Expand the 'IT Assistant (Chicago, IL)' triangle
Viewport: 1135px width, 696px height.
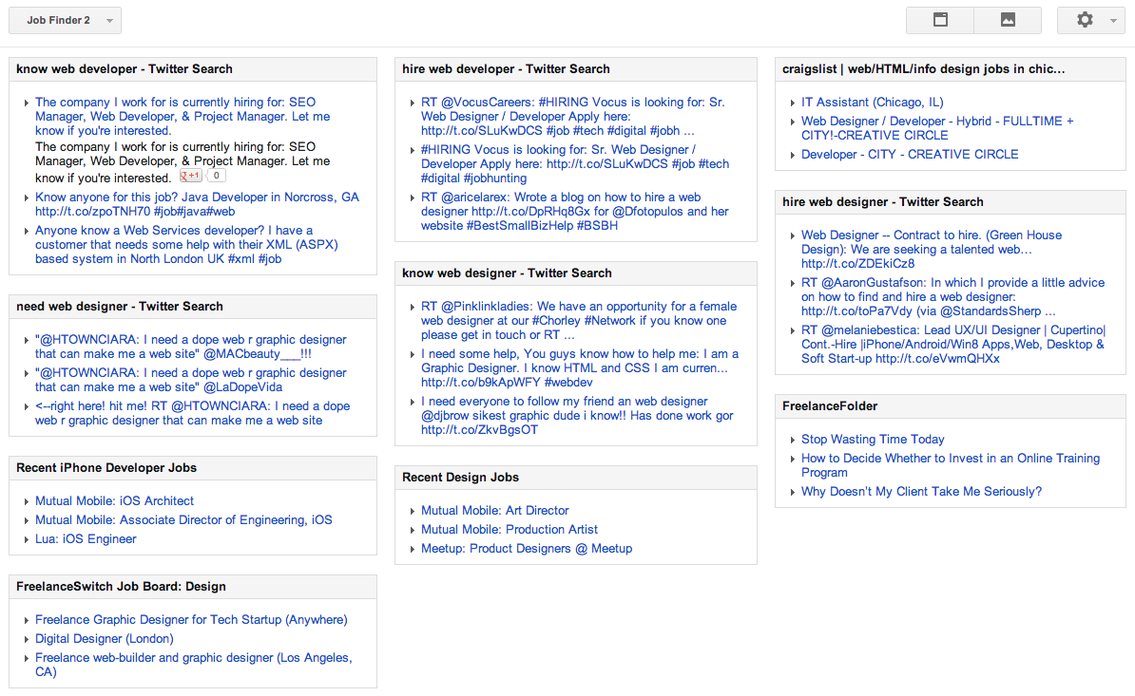[793, 103]
